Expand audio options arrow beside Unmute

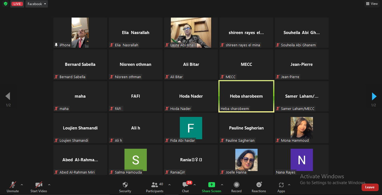22,185
